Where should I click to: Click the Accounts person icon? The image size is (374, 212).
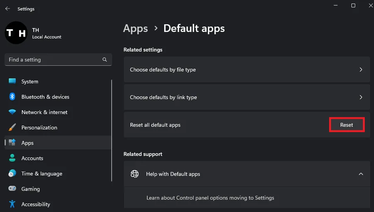point(12,158)
